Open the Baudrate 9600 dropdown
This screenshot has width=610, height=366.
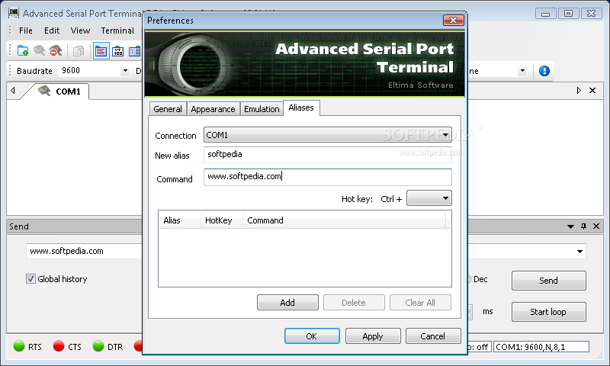[125, 71]
